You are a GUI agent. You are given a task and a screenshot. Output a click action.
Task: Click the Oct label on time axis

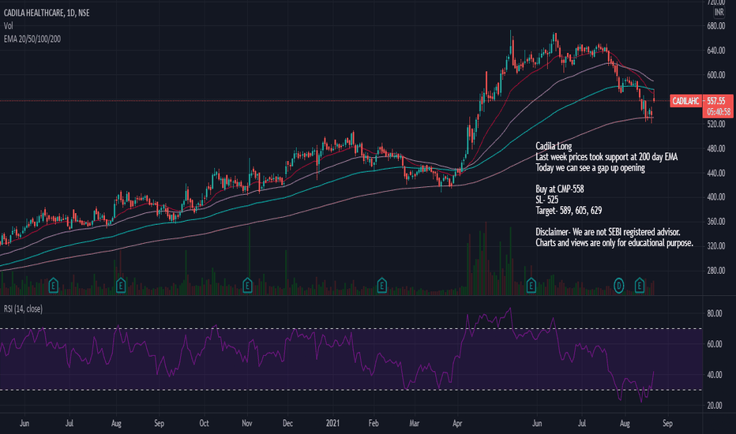204,423
